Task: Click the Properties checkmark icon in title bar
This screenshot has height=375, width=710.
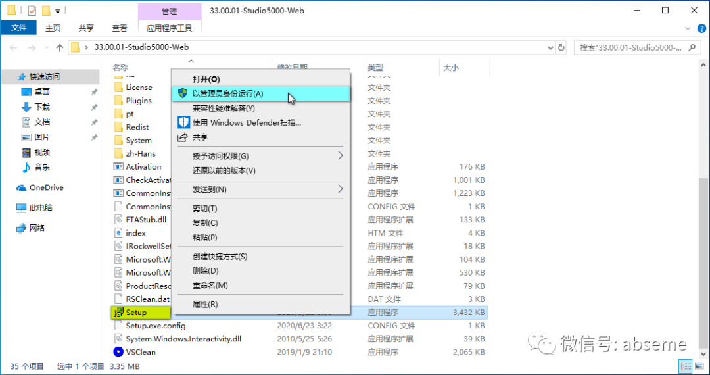Action: tap(32, 10)
